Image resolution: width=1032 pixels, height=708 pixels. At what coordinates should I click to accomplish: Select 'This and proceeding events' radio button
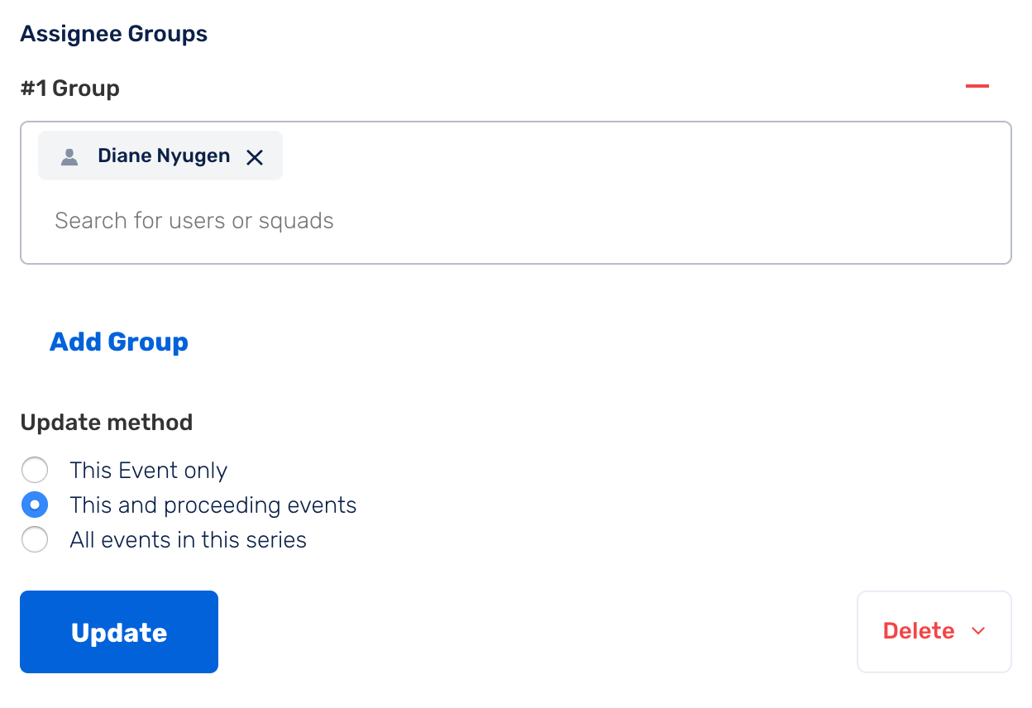point(35,505)
